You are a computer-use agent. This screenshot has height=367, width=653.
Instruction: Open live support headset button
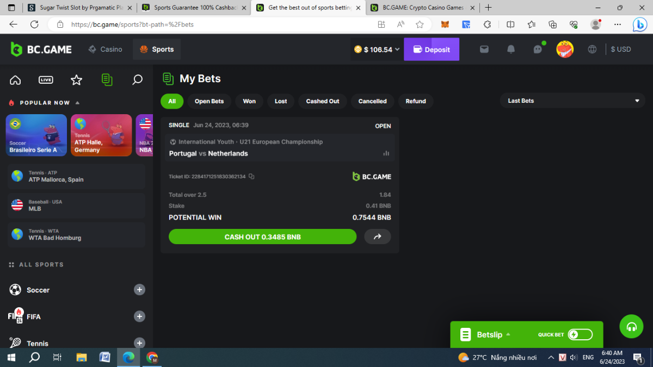631,327
